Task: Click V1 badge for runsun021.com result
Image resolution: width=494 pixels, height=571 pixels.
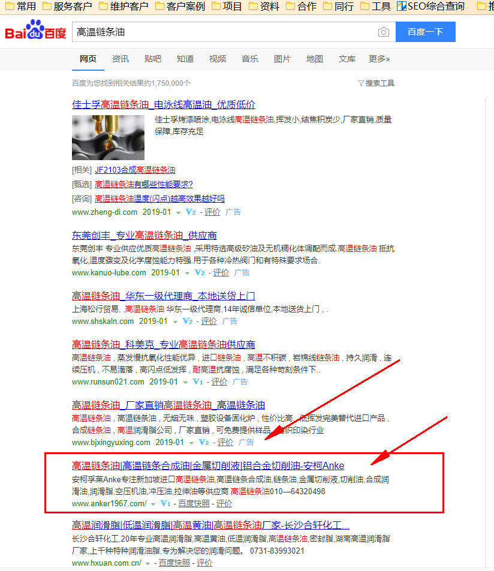Action: pos(198,381)
